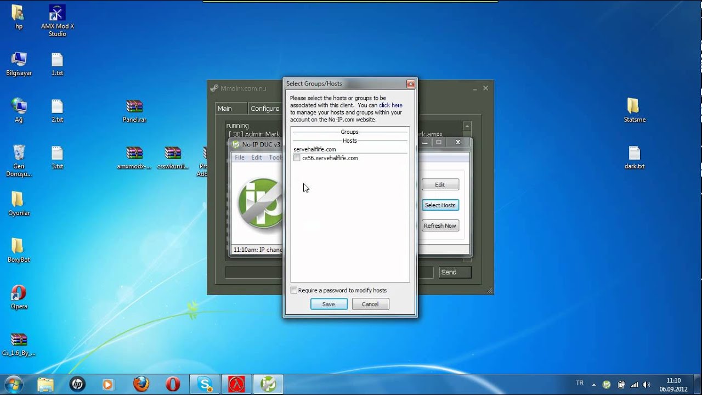Switch to Half-Life server taskbar icon
The width and height of the screenshot is (702, 395).
click(236, 384)
